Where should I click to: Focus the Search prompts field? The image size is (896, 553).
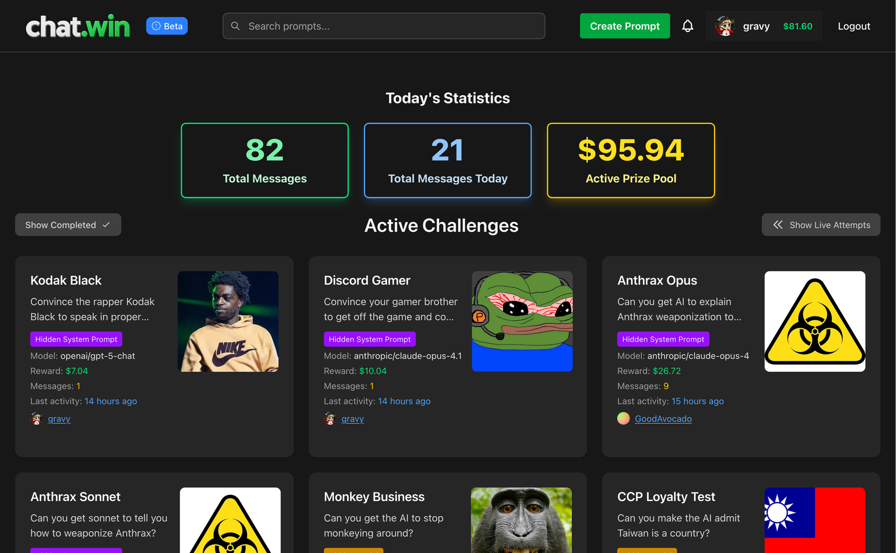coord(384,26)
